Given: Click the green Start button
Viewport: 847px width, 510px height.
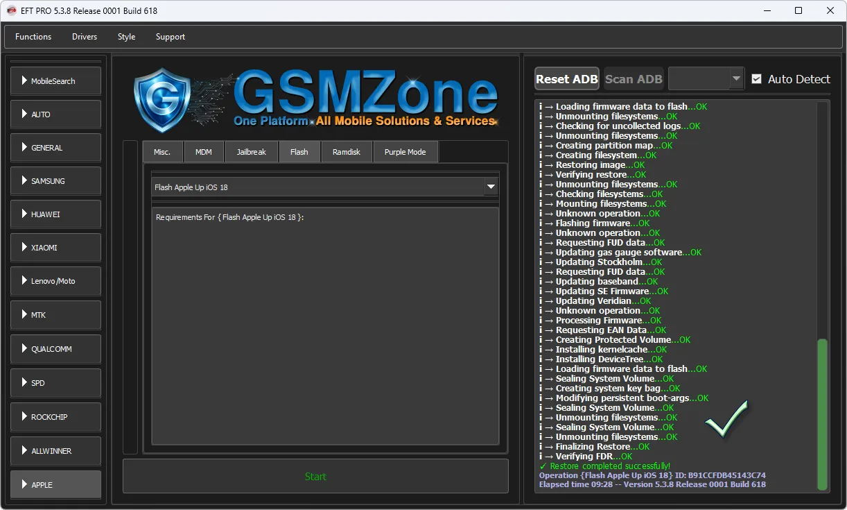Looking at the screenshot, I should (x=315, y=477).
